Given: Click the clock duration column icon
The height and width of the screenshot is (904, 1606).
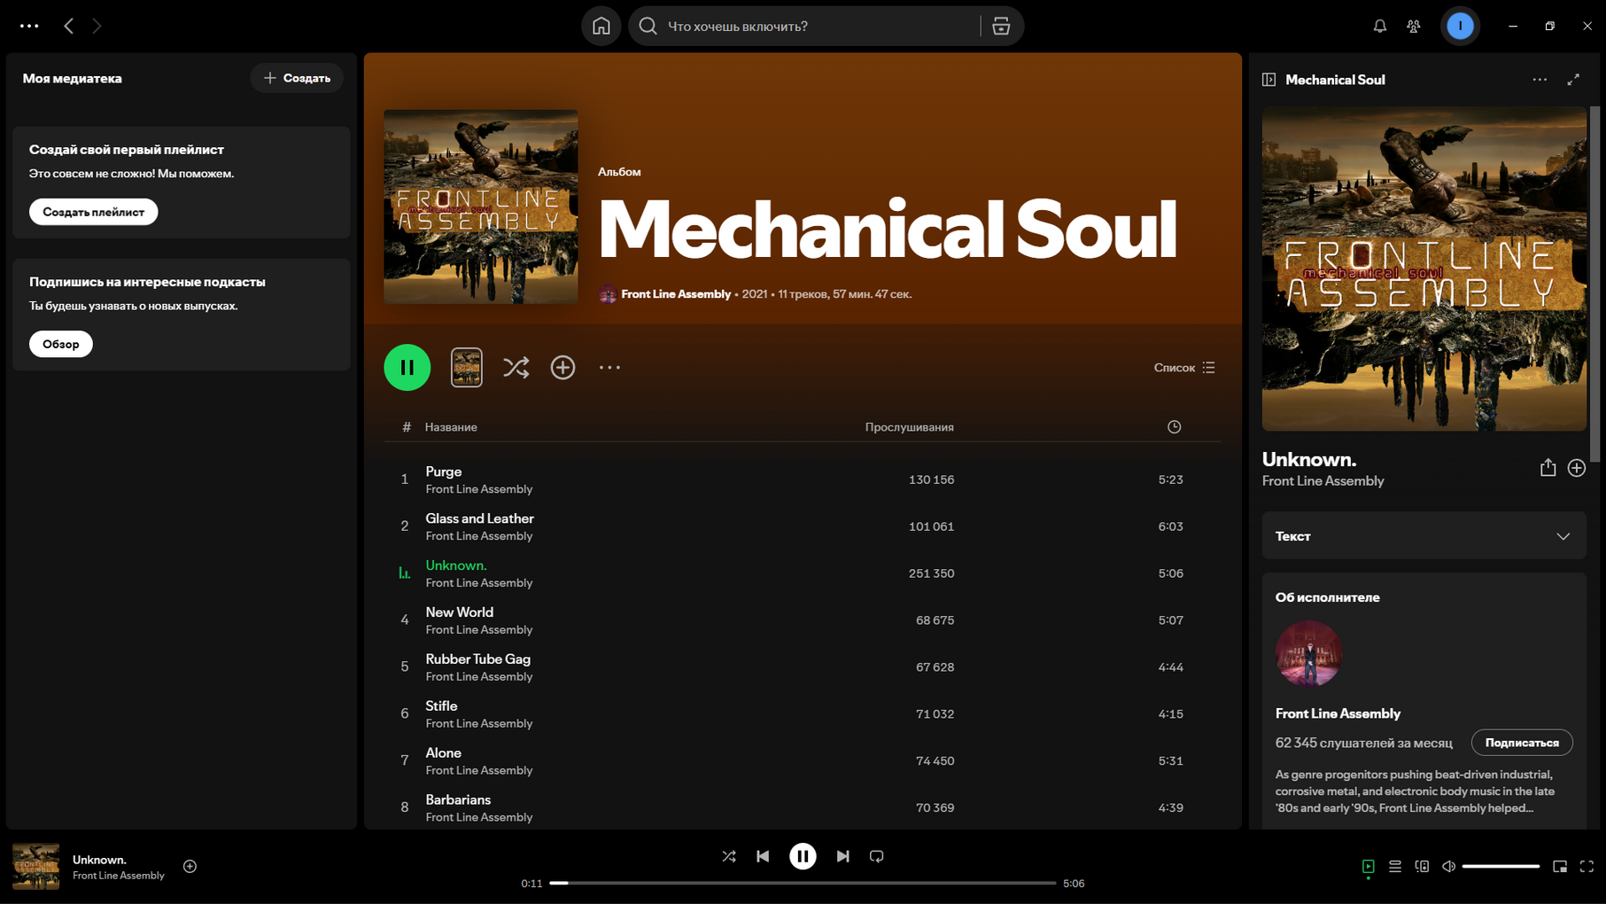Looking at the screenshot, I should click(1174, 427).
